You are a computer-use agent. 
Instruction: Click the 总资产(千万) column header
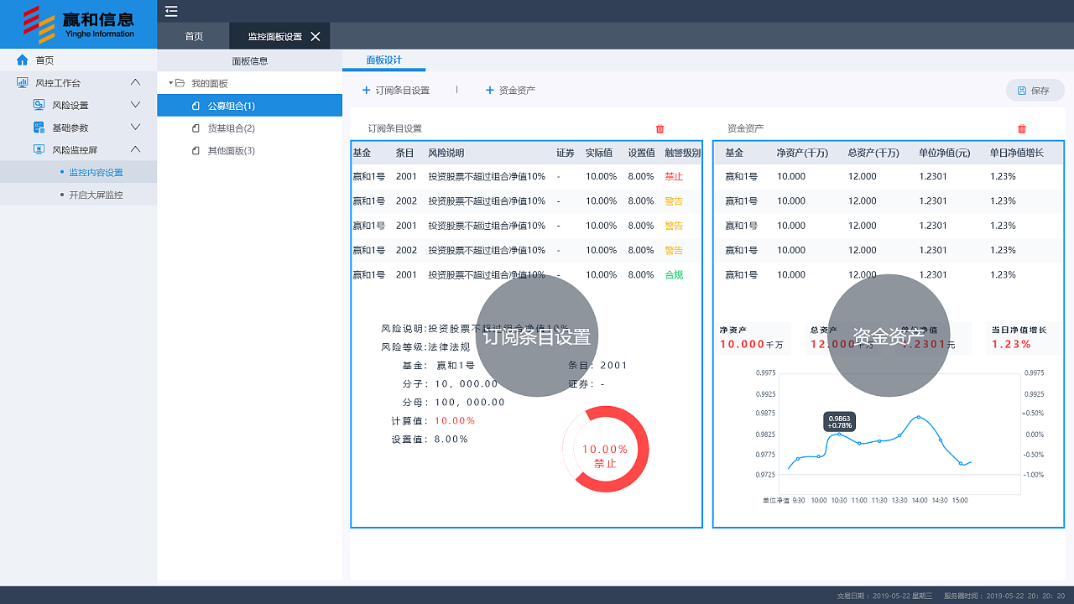click(x=873, y=153)
